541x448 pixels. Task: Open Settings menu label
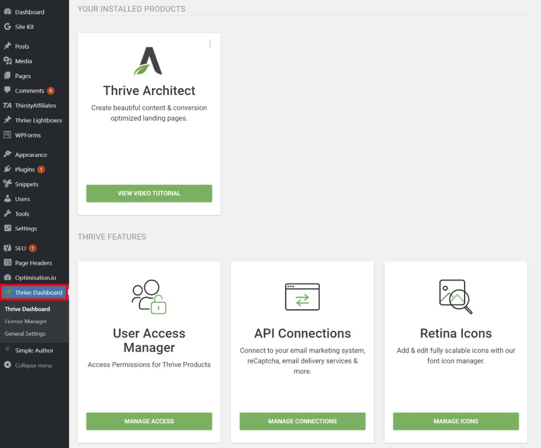click(26, 229)
